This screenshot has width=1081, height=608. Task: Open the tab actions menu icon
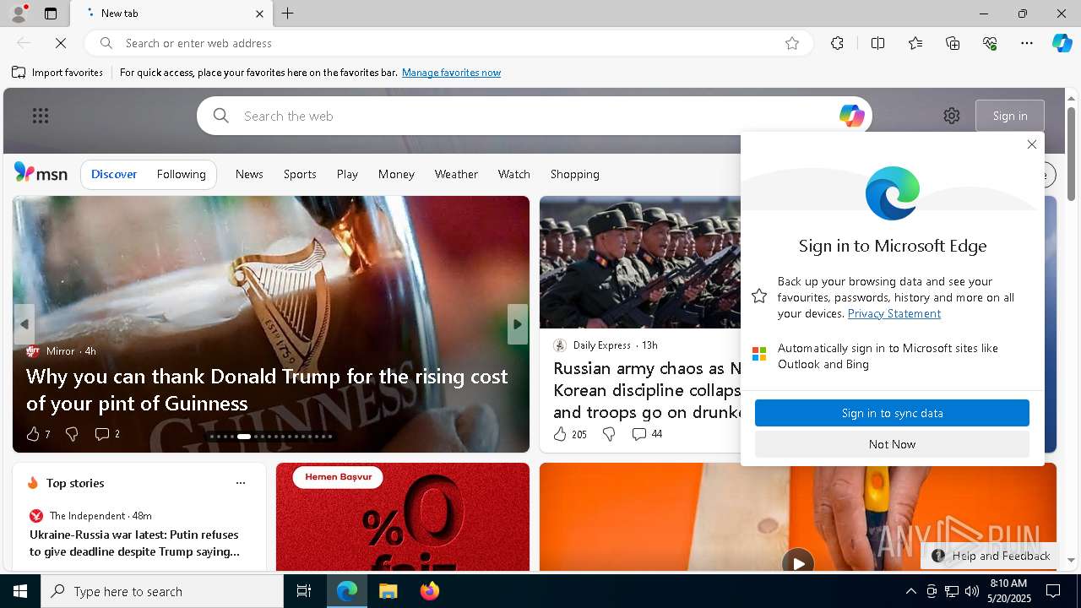point(51,14)
